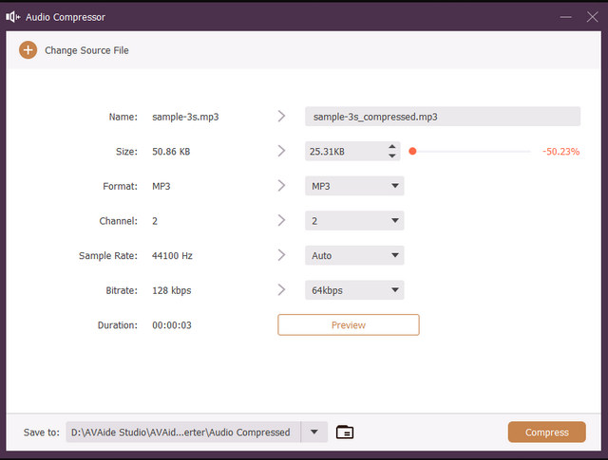Click Change Source File label

(x=86, y=50)
